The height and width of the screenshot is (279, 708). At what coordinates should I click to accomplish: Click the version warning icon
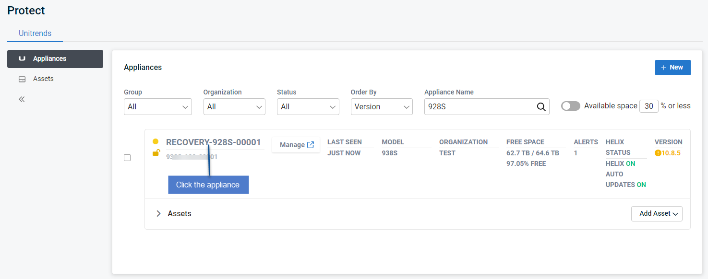point(658,153)
